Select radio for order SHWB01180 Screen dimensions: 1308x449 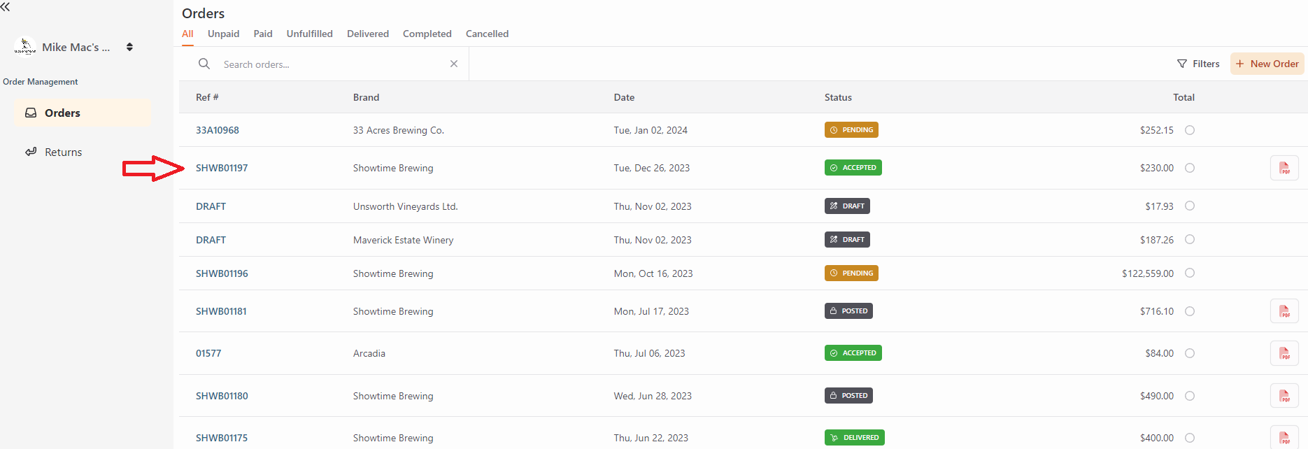pyautogui.click(x=1190, y=396)
